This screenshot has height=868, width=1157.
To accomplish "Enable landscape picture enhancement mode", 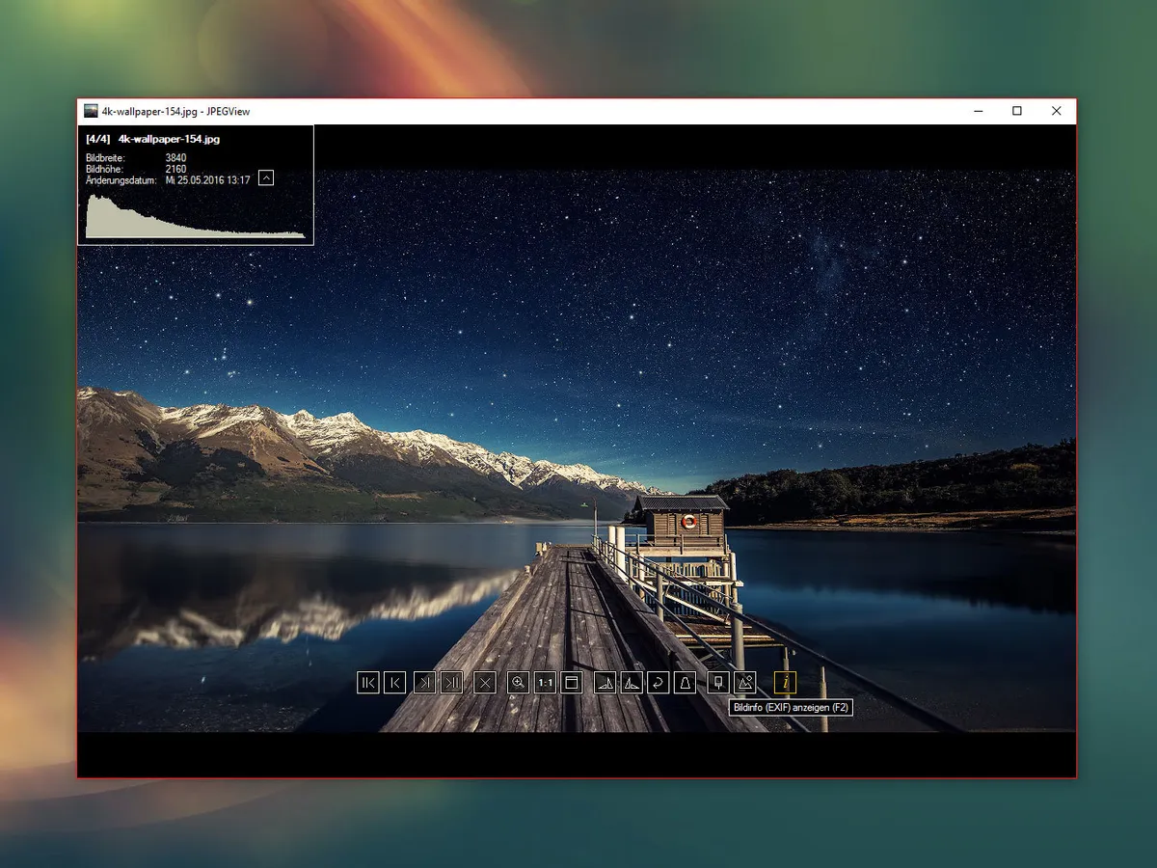I will coord(744,683).
